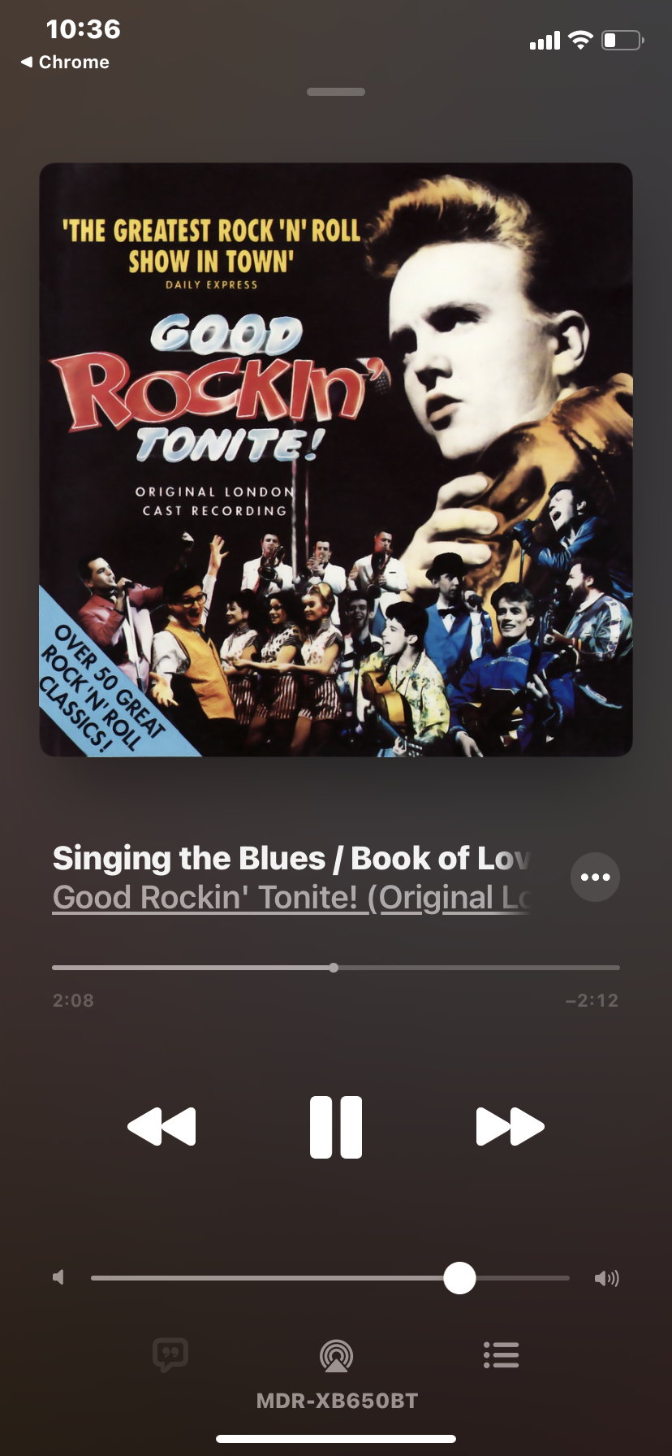Viewport: 672px width, 1456px height.
Task: Open the three-dot more options menu
Action: pyautogui.click(x=596, y=877)
